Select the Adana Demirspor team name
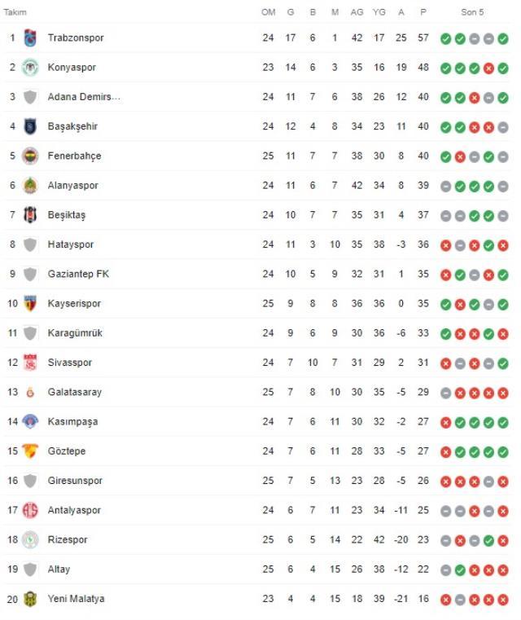The height and width of the screenshot is (620, 521). (x=84, y=97)
